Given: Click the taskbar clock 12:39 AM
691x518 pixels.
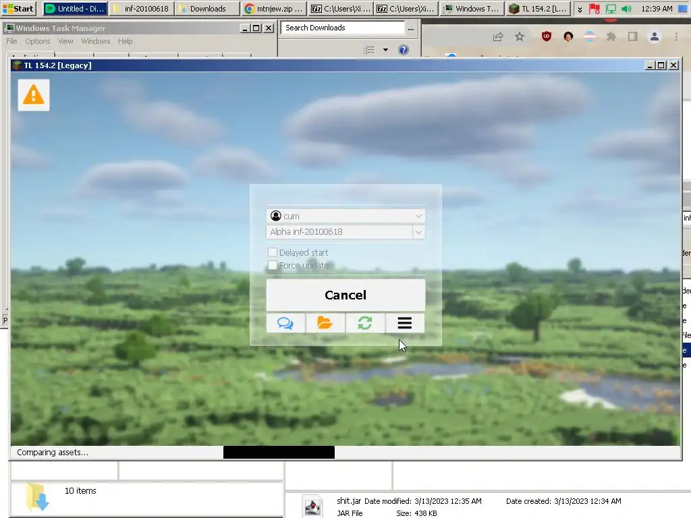Looking at the screenshot, I should [657, 9].
